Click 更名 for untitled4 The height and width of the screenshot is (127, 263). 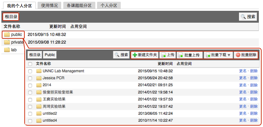pyautogui.click(x=243, y=121)
